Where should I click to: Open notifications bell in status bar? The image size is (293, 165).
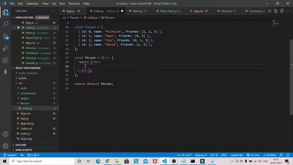[x=288, y=155]
